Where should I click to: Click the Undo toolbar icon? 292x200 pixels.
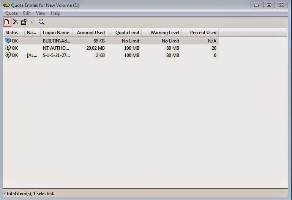33,22
